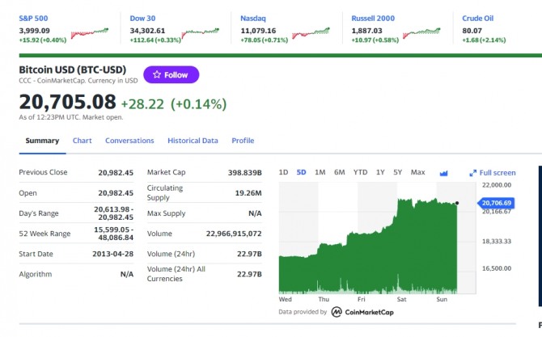Click the Dow 30 mini trend chart
The height and width of the screenshot is (337, 542).
coord(201,33)
